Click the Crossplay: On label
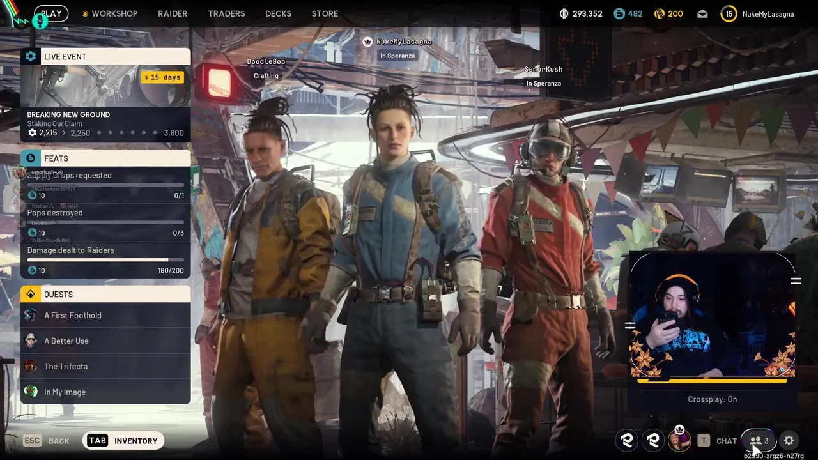This screenshot has width=818, height=460. tap(713, 399)
